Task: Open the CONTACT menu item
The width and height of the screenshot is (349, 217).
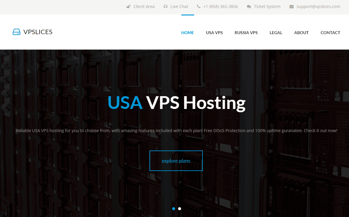Action: coord(330,33)
